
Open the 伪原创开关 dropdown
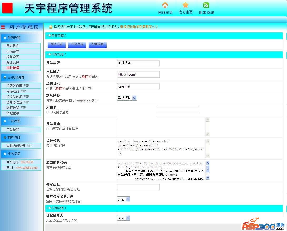tap(124, 218)
